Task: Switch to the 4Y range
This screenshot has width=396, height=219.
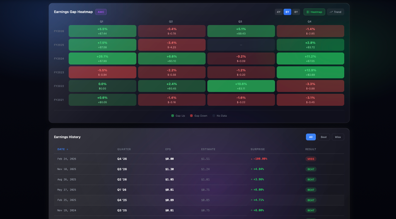Action: tap(278, 12)
